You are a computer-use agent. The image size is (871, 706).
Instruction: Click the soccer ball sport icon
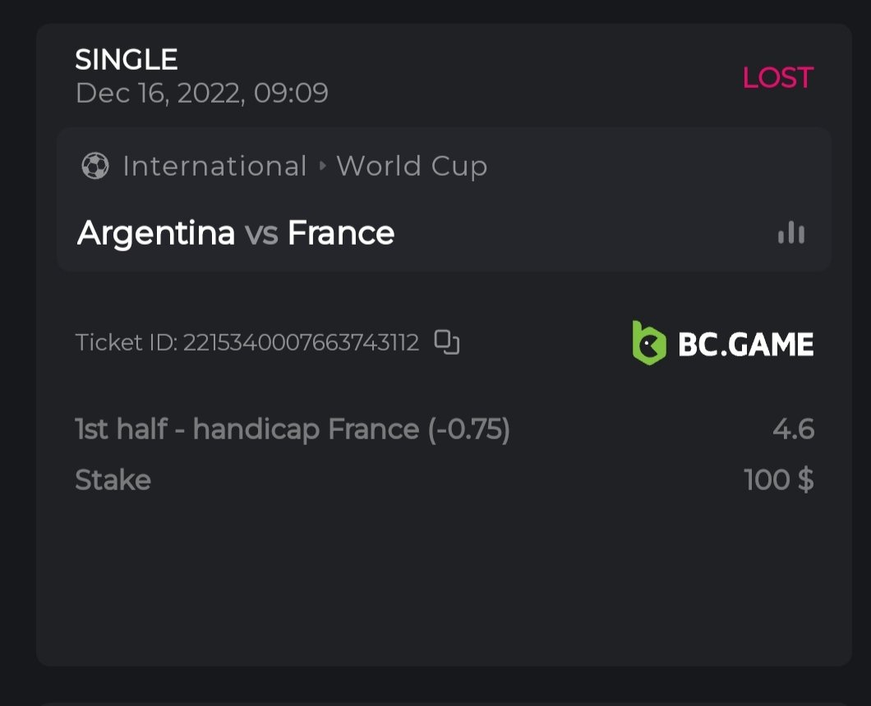95,167
